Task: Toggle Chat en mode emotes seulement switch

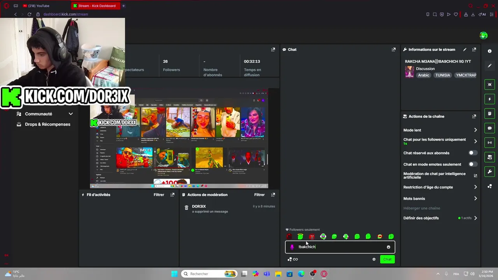Action: coord(473,164)
